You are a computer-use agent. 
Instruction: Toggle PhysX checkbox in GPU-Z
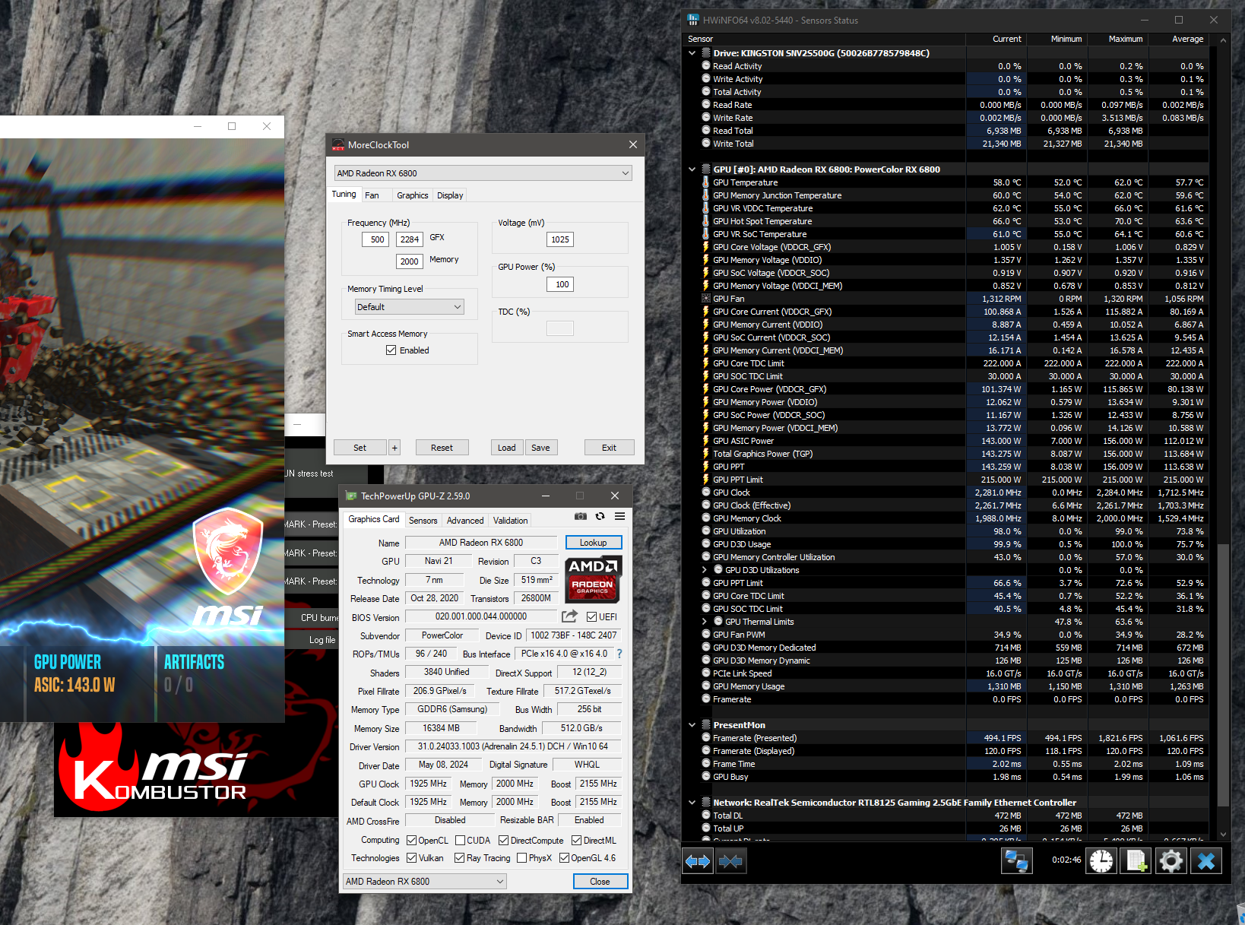coord(521,857)
